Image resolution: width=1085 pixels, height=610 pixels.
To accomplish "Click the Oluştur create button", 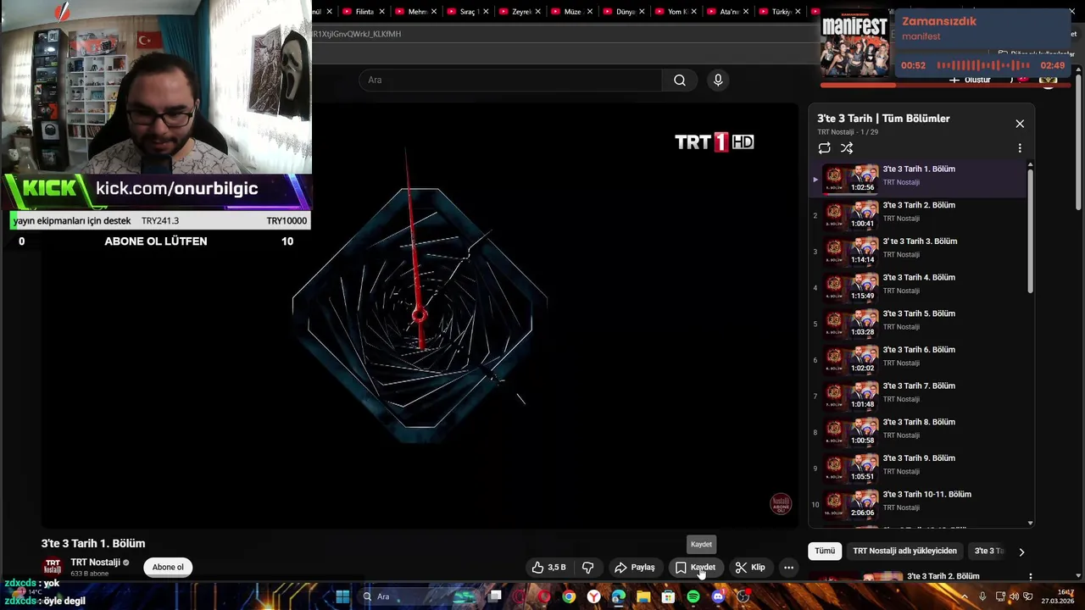I will coord(971,80).
